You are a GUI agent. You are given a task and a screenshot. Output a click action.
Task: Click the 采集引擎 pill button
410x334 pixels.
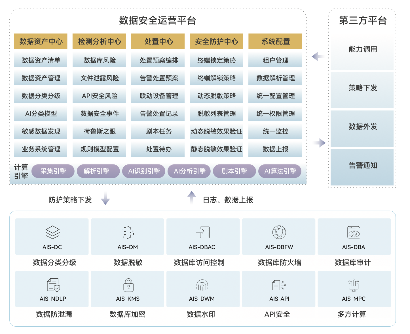tap(53, 171)
